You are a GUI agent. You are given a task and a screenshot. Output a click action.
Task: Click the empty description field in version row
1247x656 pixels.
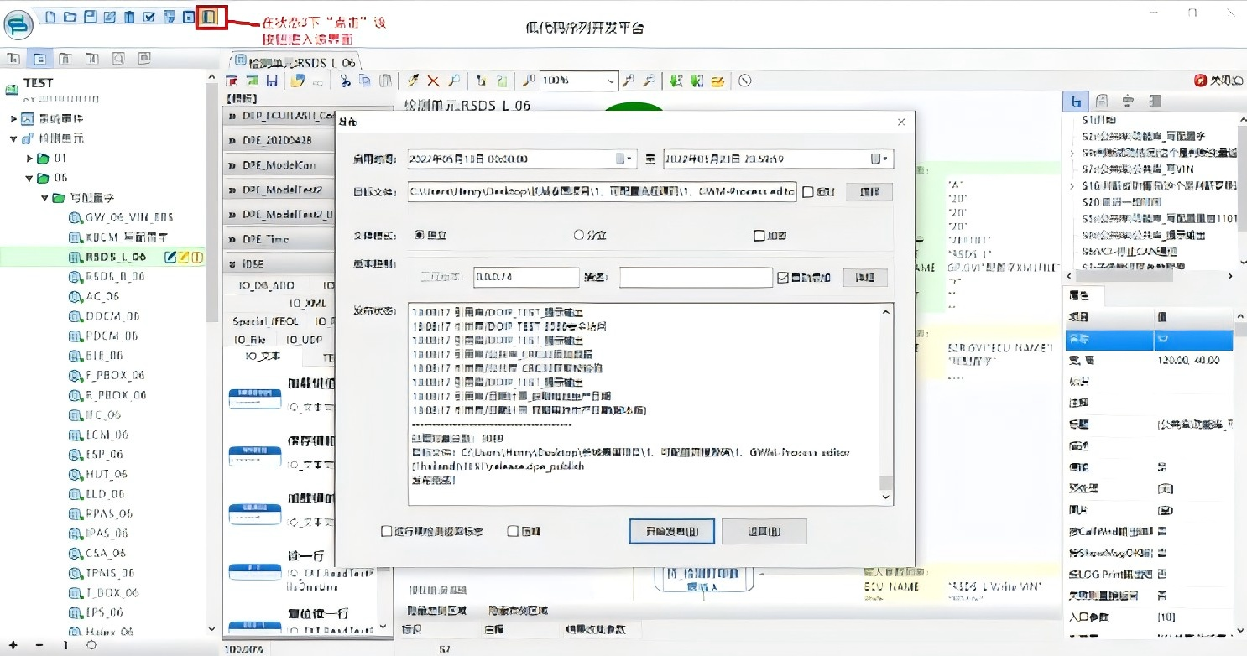(x=696, y=278)
